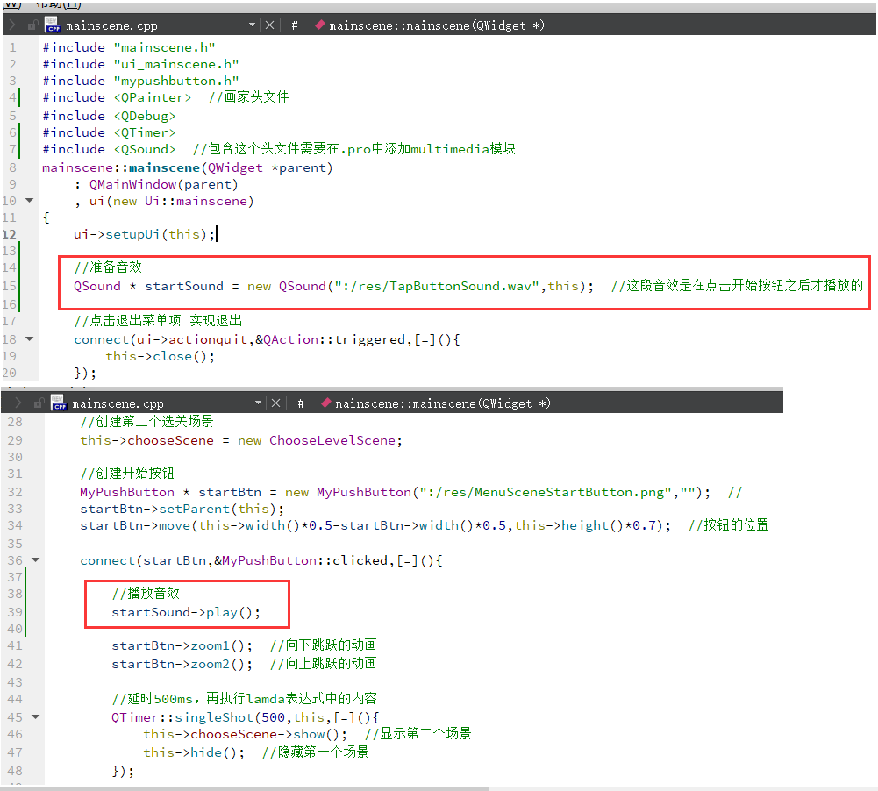The height and width of the screenshot is (791, 878).
Task: Click the ', ui(new Ui::mainscene)' line
Action: [x=164, y=201]
